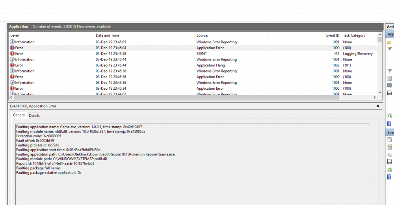Click the information icon in first event row
The height and width of the screenshot is (205, 394).
point(12,42)
